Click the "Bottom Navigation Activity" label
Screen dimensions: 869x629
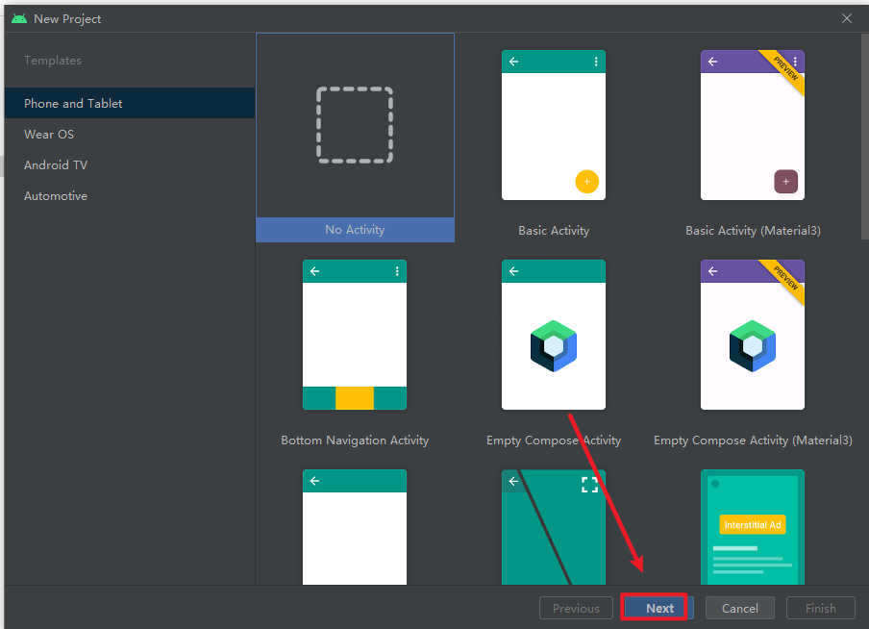[x=355, y=440]
